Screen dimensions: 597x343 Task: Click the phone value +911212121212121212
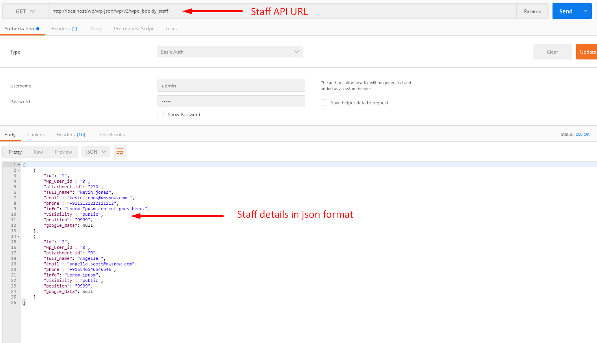click(x=93, y=203)
